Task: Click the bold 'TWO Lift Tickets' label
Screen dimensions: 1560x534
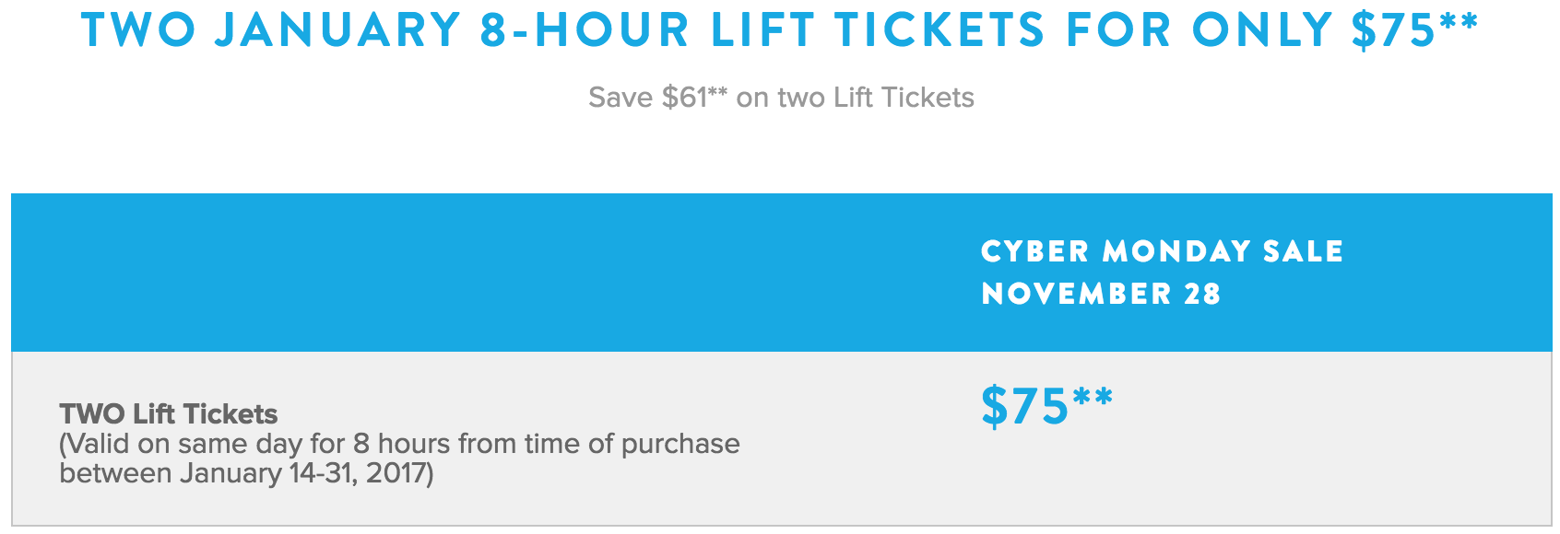Action: [x=169, y=413]
